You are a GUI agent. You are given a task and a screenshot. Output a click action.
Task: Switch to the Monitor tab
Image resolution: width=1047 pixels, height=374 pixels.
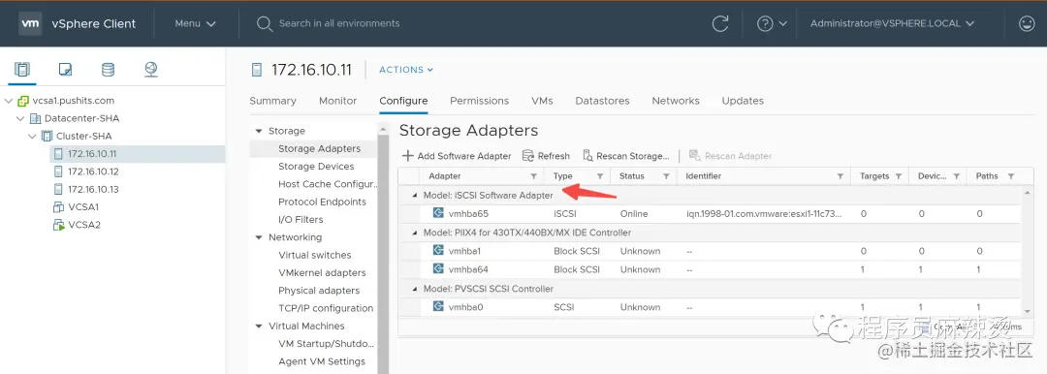[338, 101]
